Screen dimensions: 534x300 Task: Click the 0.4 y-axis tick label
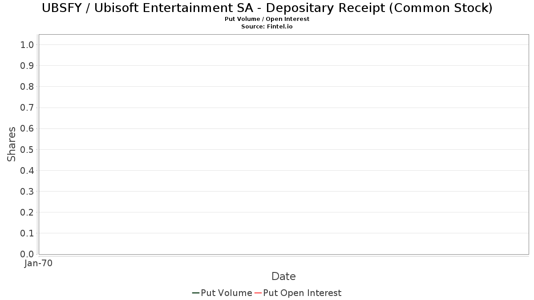[x=27, y=170]
